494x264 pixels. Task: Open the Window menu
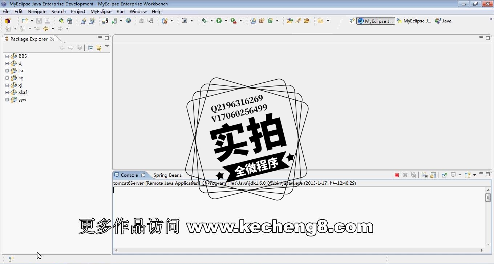click(x=138, y=12)
